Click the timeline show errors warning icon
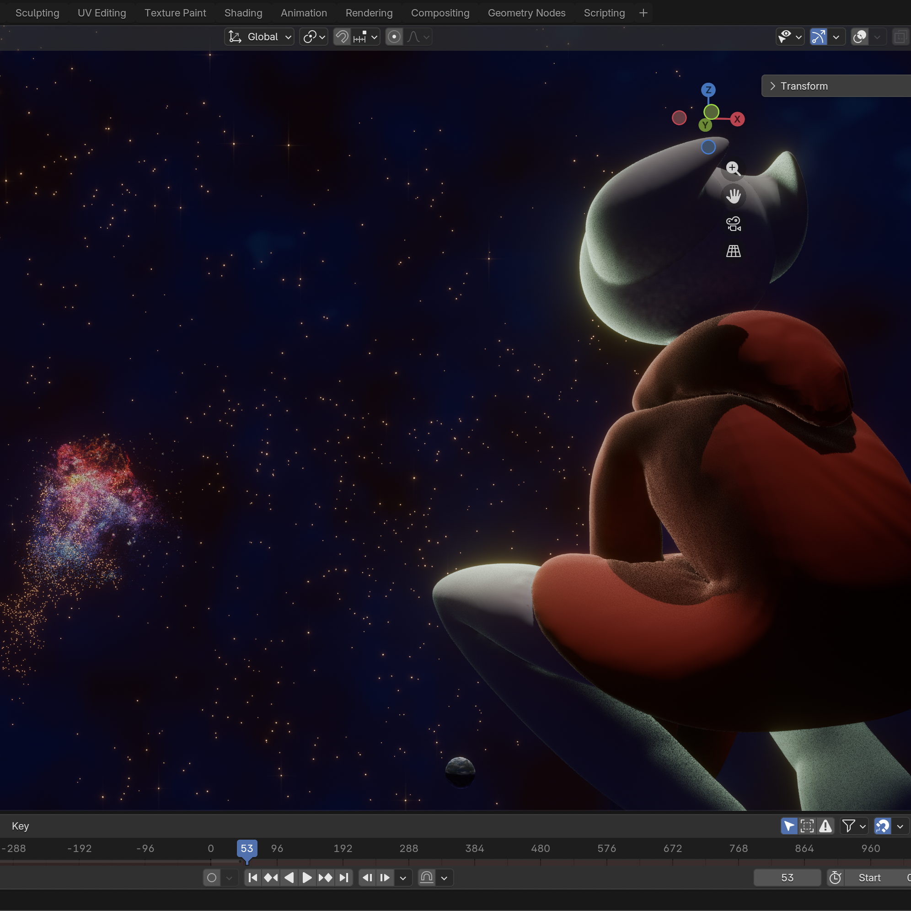This screenshot has width=911, height=911. (x=825, y=825)
